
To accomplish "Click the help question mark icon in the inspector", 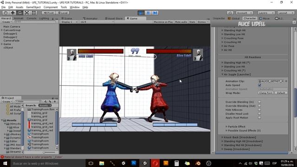I will (x=294, y=23).
